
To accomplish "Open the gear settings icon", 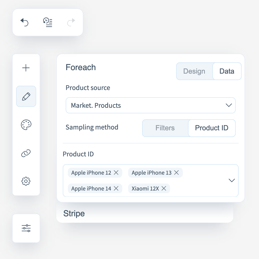I will click(26, 181).
